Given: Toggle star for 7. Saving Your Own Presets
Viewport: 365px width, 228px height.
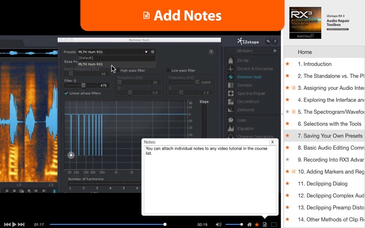Looking at the screenshot, I should (287, 135).
